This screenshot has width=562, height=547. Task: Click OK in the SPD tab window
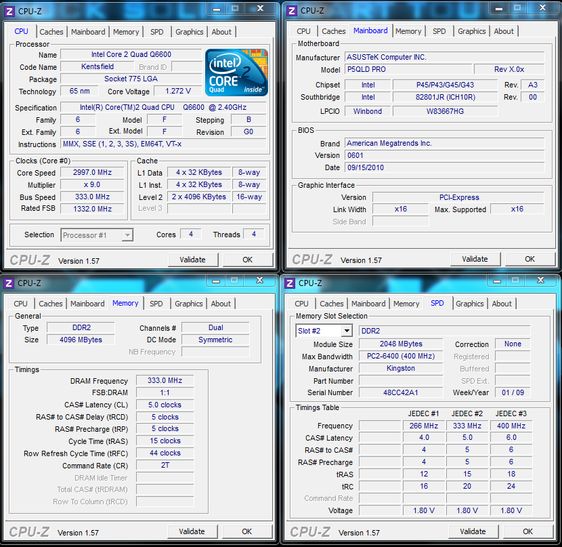click(528, 531)
